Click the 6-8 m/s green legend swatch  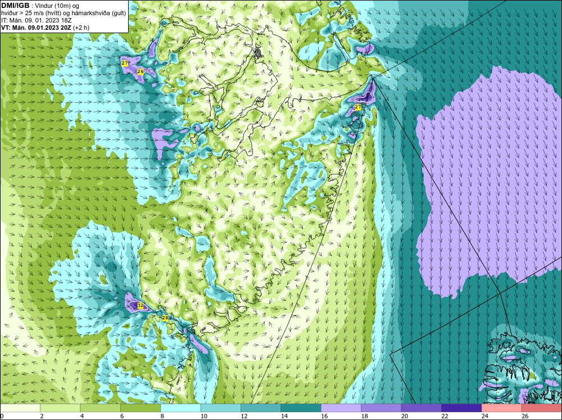140,408
